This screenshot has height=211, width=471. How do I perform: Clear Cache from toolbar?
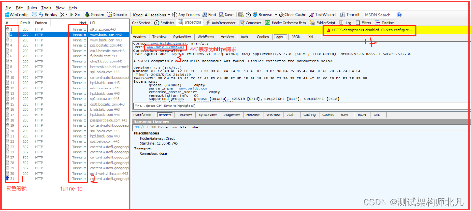pyautogui.click(x=292, y=14)
